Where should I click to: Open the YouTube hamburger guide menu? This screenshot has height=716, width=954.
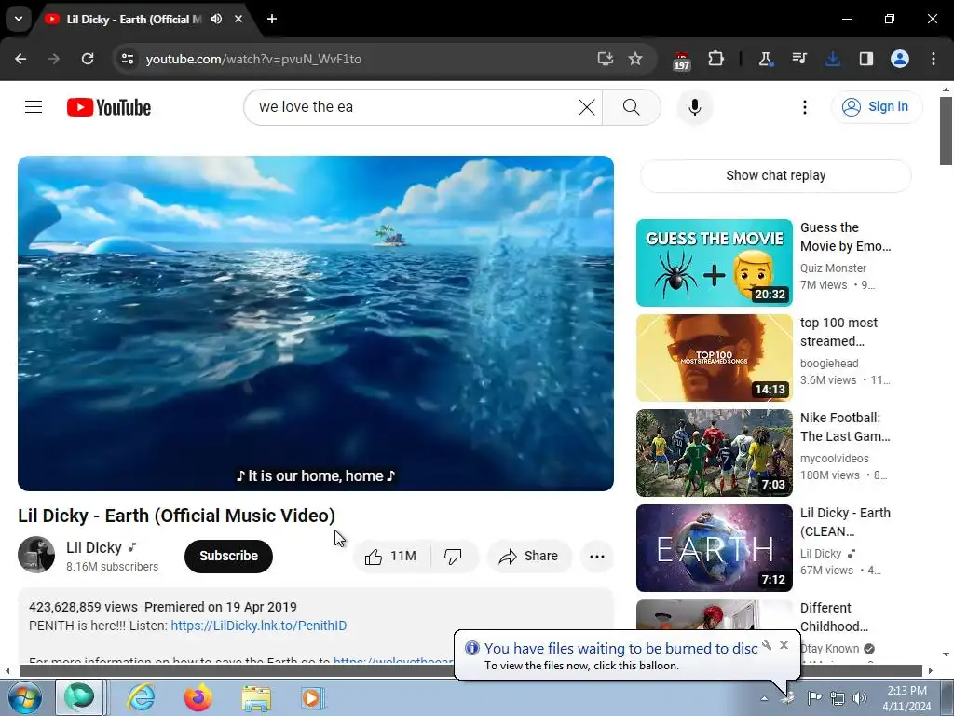pos(34,107)
